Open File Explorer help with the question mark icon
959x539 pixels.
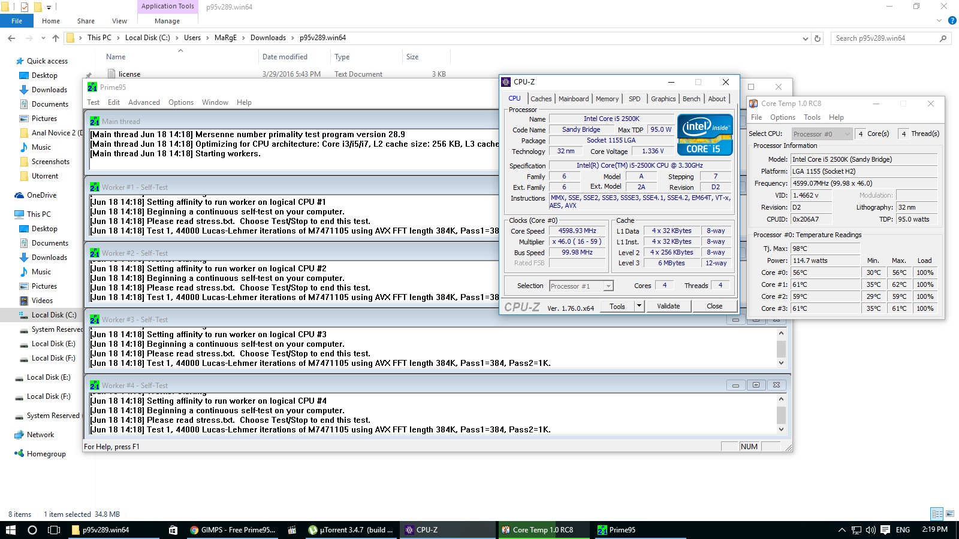[x=952, y=21]
